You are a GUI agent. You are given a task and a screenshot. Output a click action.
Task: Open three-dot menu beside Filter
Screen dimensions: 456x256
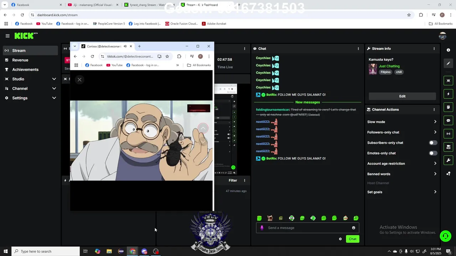click(x=244, y=181)
